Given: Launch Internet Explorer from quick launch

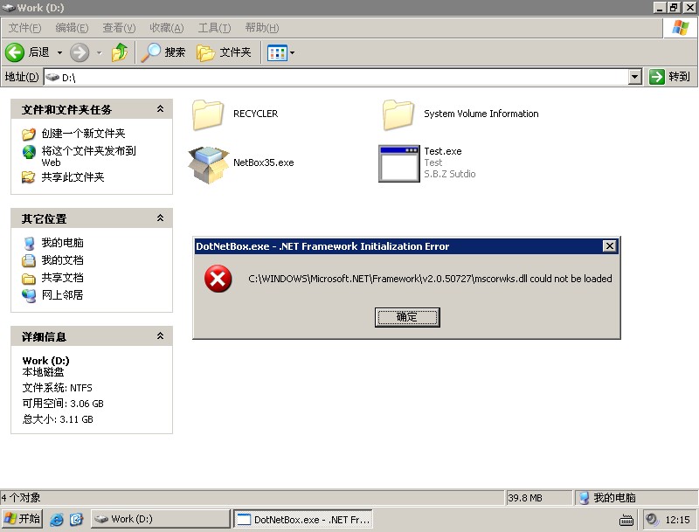Looking at the screenshot, I should [57, 519].
